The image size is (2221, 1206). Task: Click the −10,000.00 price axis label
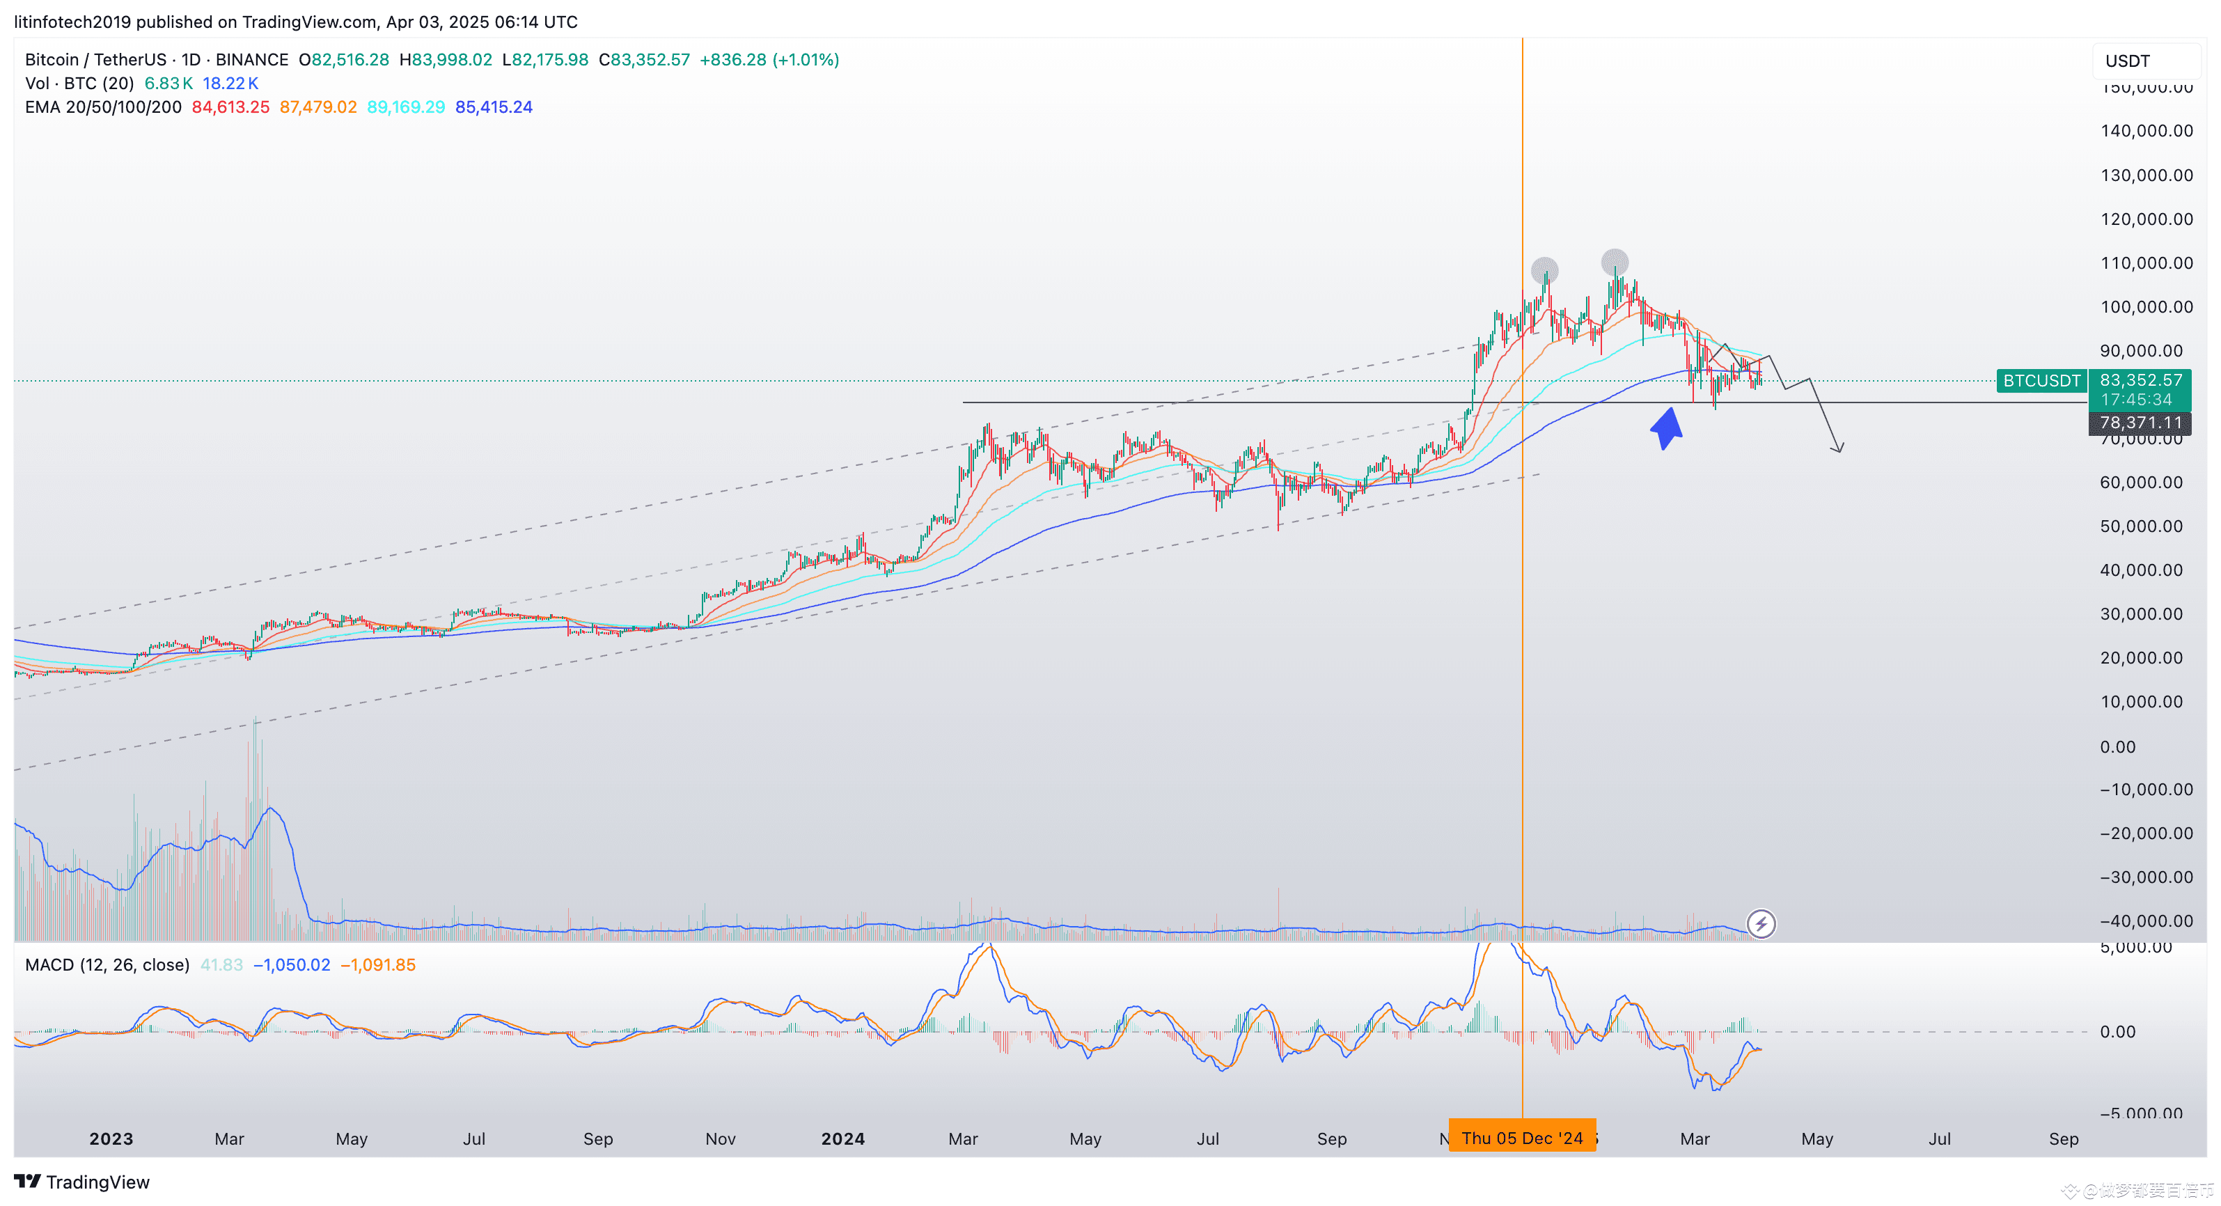tap(2146, 790)
